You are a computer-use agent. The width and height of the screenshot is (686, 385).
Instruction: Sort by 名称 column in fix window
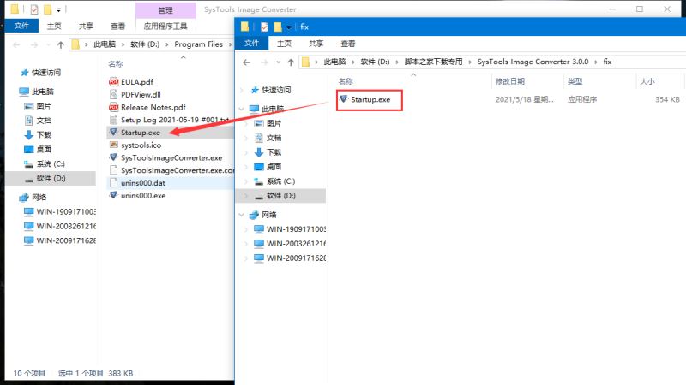346,81
